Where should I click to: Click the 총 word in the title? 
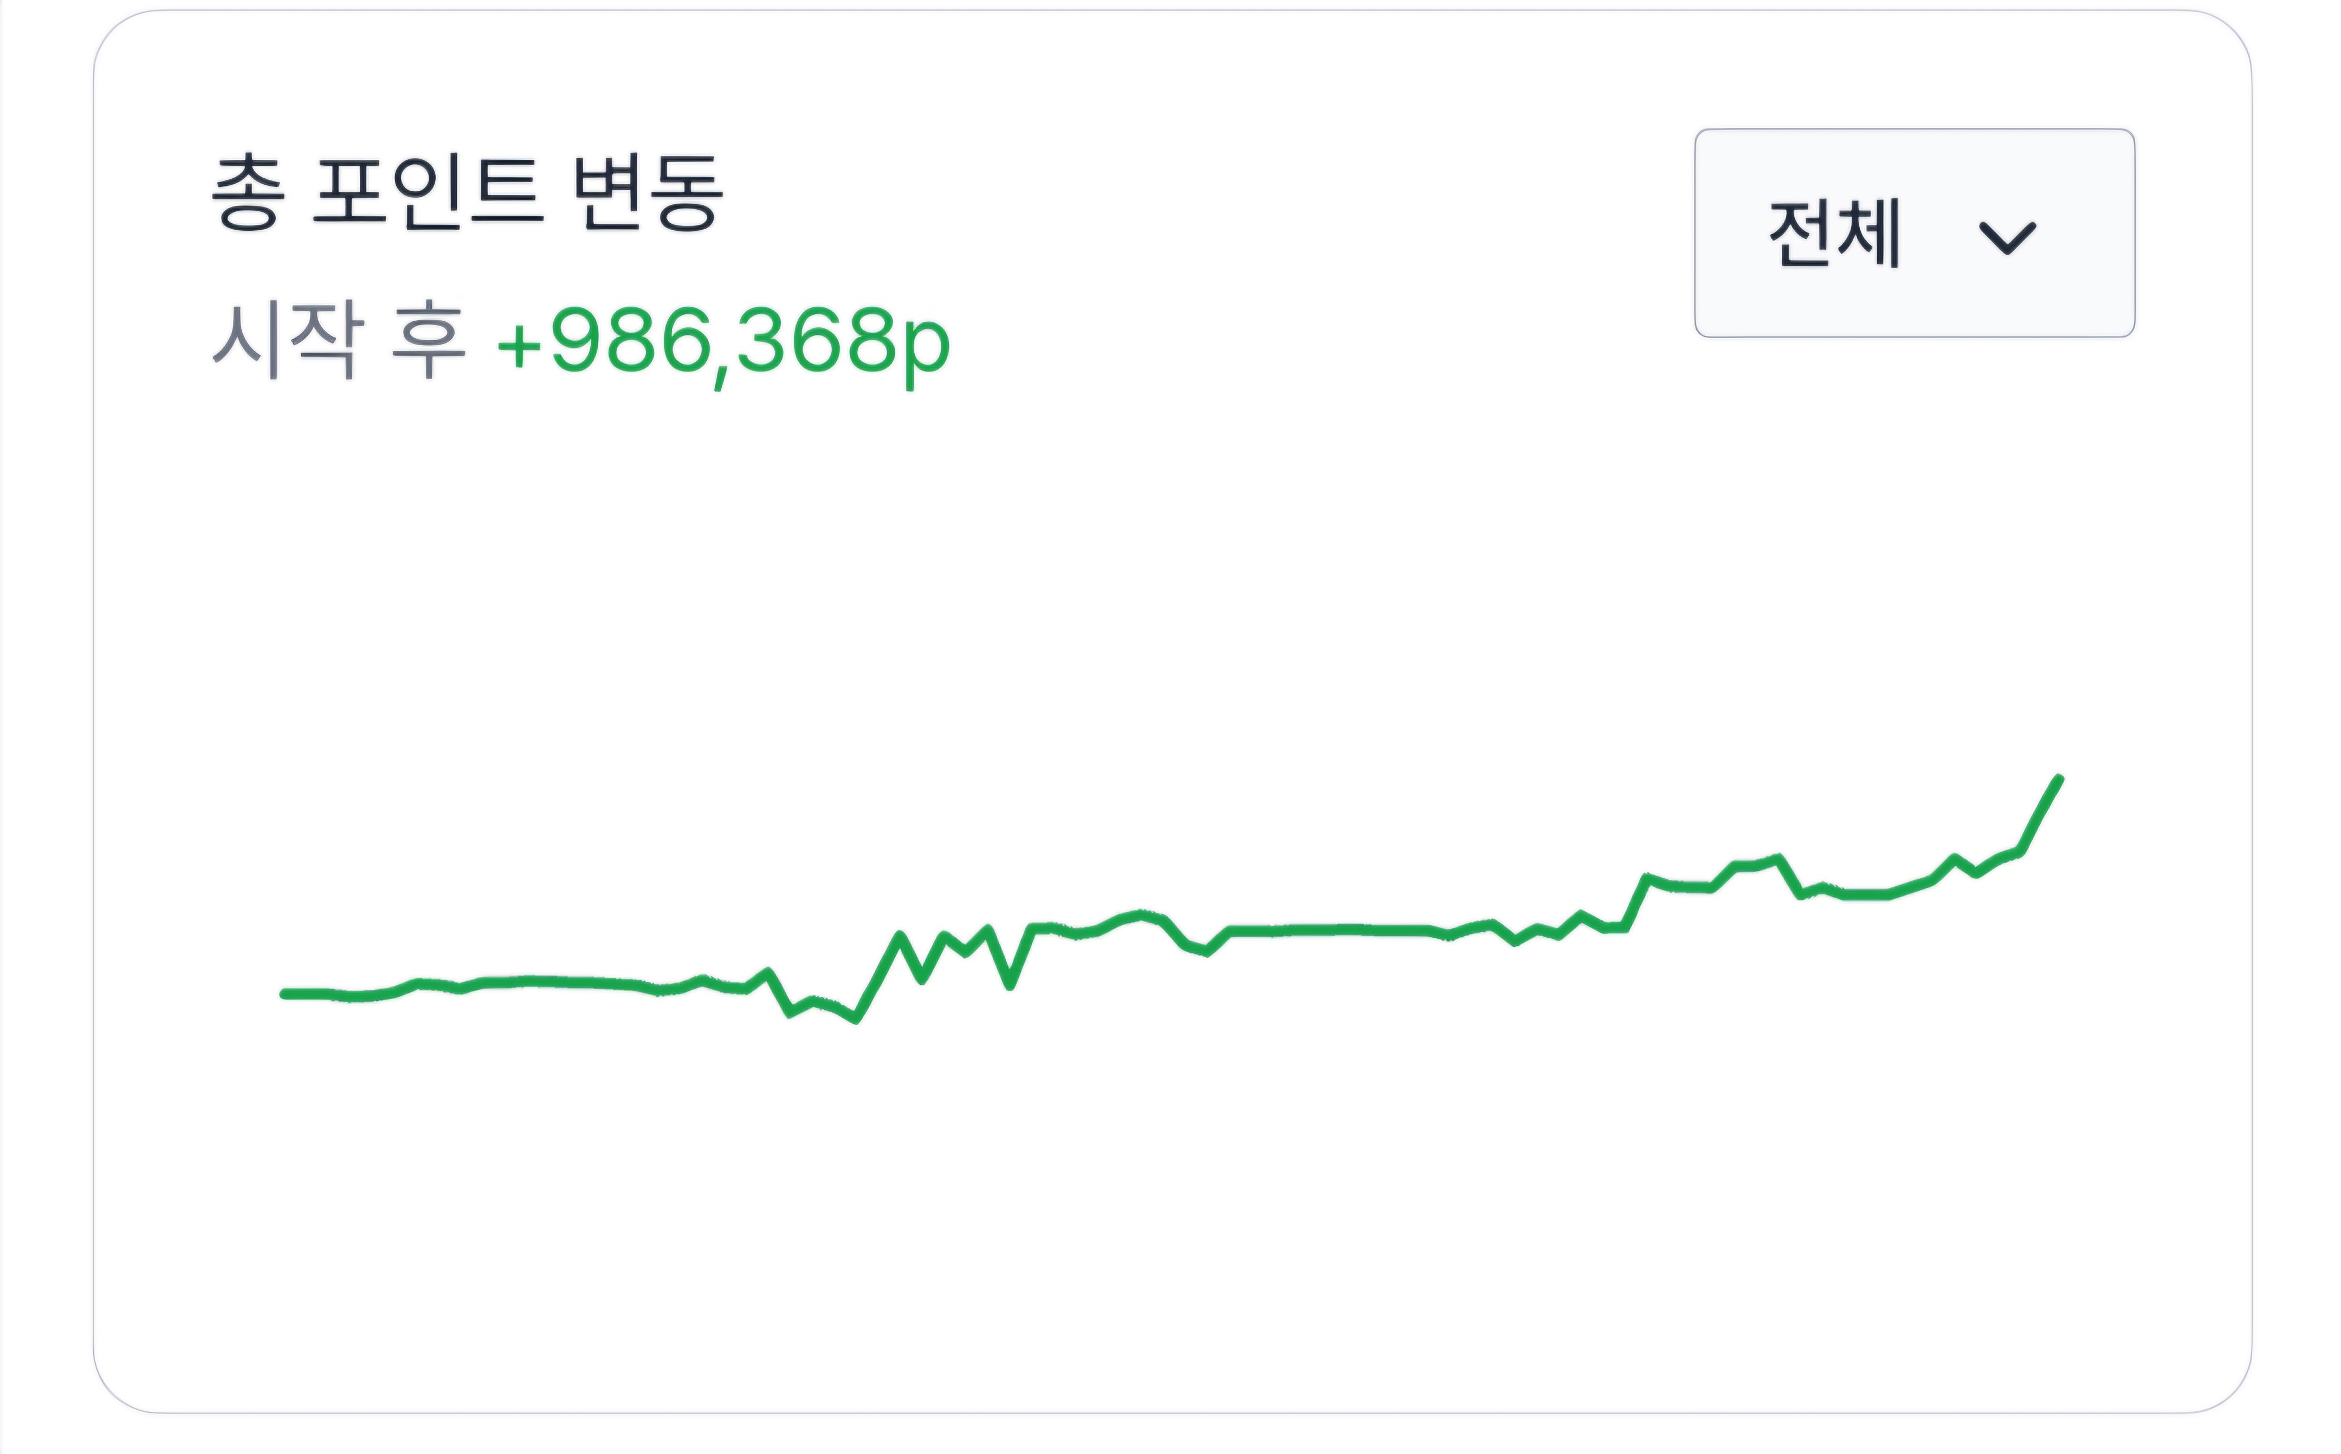(247, 192)
